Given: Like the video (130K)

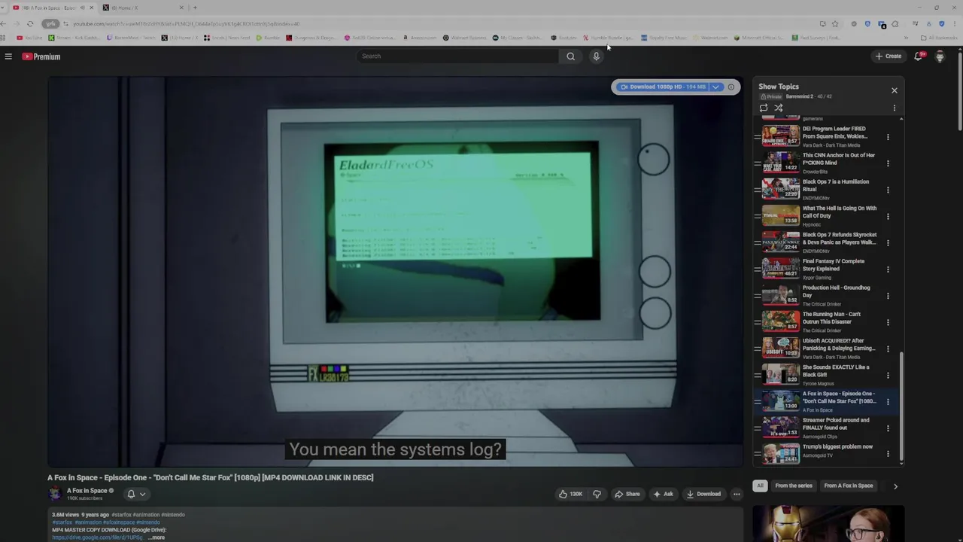Looking at the screenshot, I should (570, 494).
